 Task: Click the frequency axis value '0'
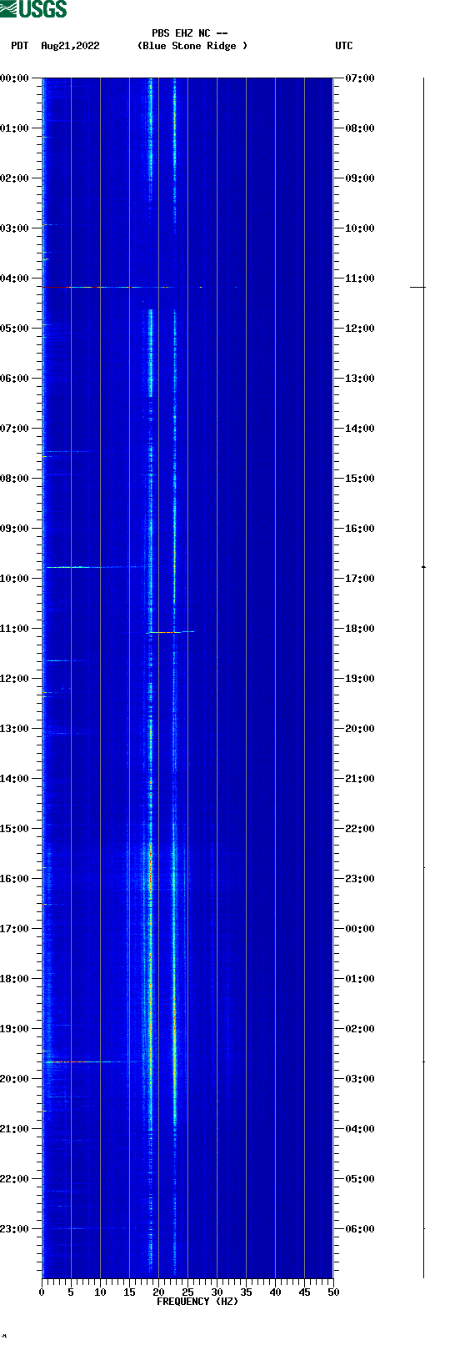click(x=42, y=1292)
